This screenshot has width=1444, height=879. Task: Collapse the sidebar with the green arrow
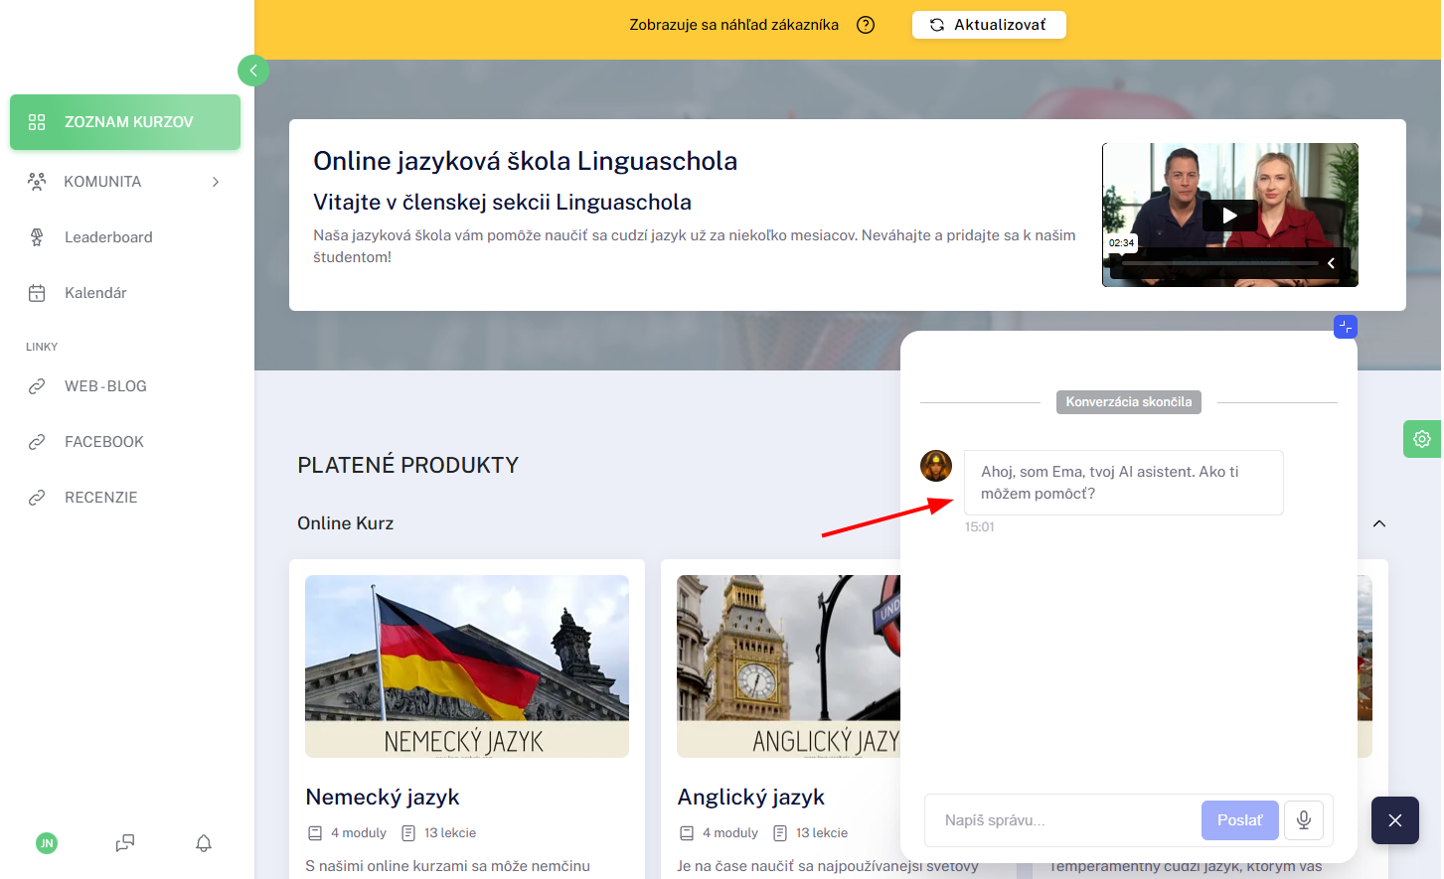point(253,71)
